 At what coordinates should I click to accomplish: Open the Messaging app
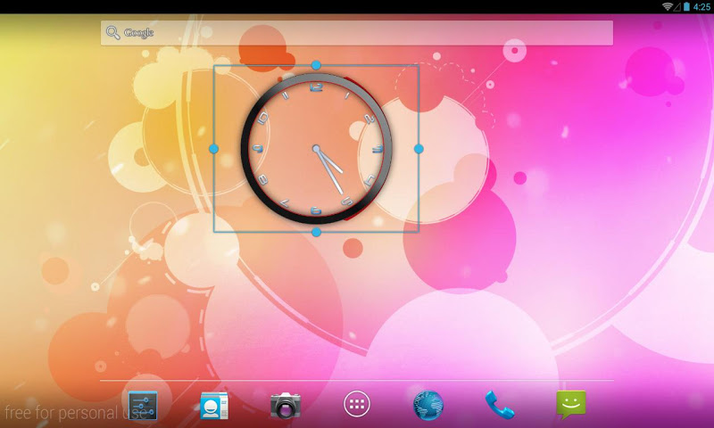571,404
